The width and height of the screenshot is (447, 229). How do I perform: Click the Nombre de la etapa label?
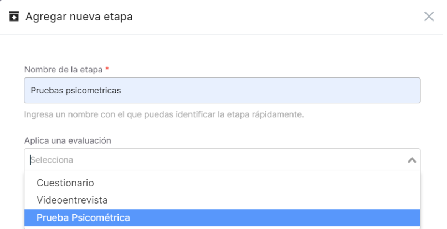pyautogui.click(x=63, y=70)
